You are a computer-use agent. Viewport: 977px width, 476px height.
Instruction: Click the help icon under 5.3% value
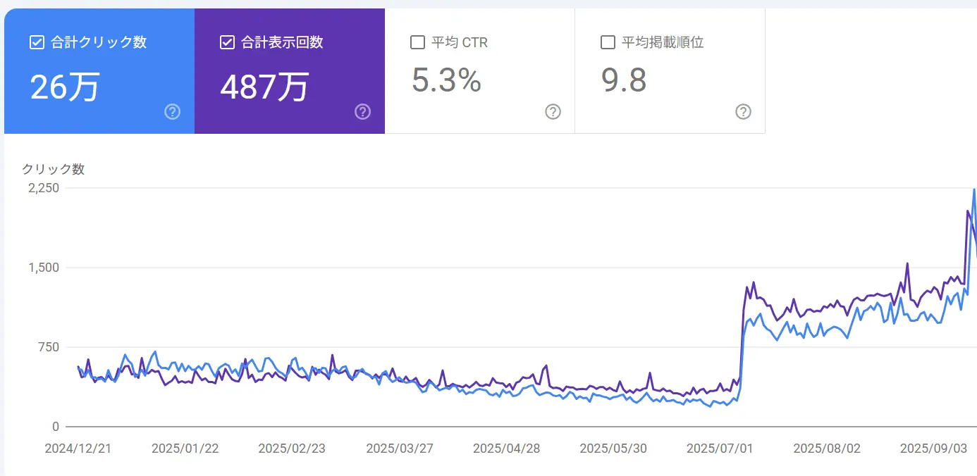pos(553,111)
